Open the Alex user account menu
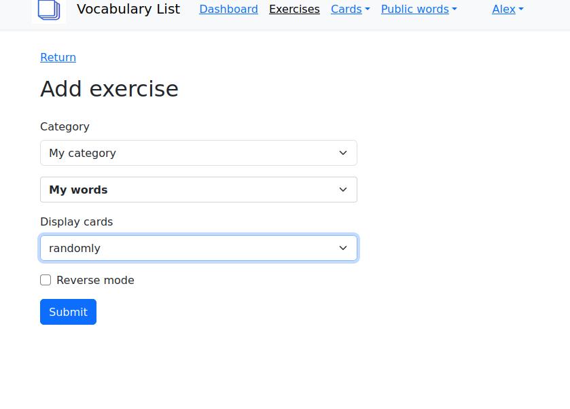 507,10
